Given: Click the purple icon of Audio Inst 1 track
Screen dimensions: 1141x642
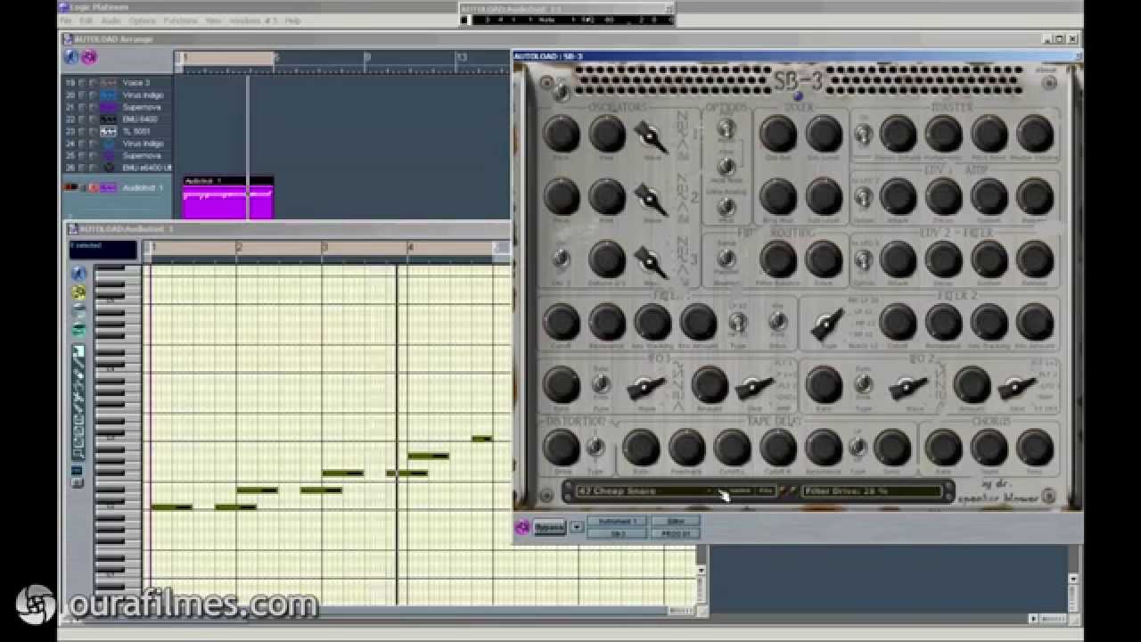Looking at the screenshot, I should [x=108, y=188].
